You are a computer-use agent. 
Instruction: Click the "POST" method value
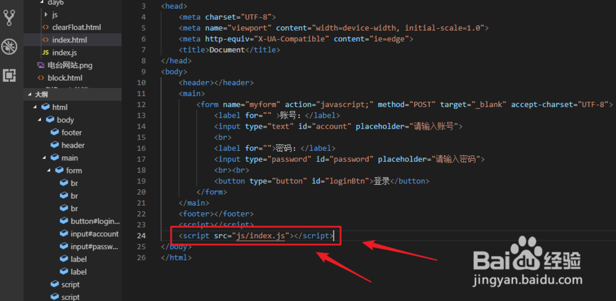(x=422, y=105)
